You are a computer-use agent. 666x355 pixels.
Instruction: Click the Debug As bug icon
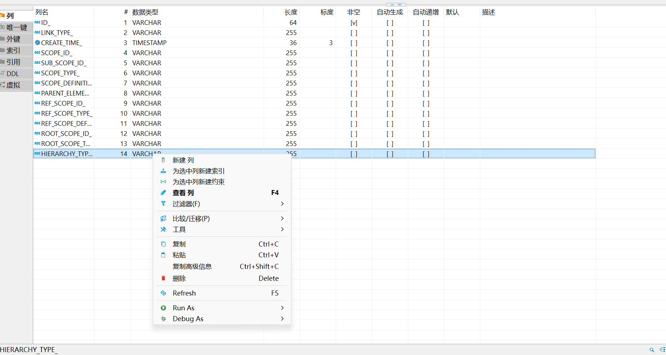[163, 319]
